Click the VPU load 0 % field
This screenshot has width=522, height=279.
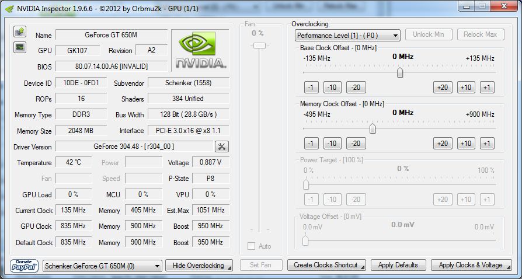point(211,194)
